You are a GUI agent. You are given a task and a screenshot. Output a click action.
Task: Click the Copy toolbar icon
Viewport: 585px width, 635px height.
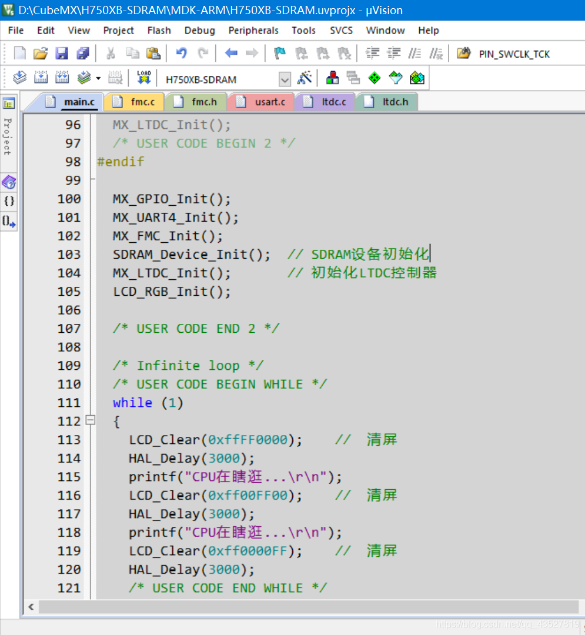click(132, 53)
